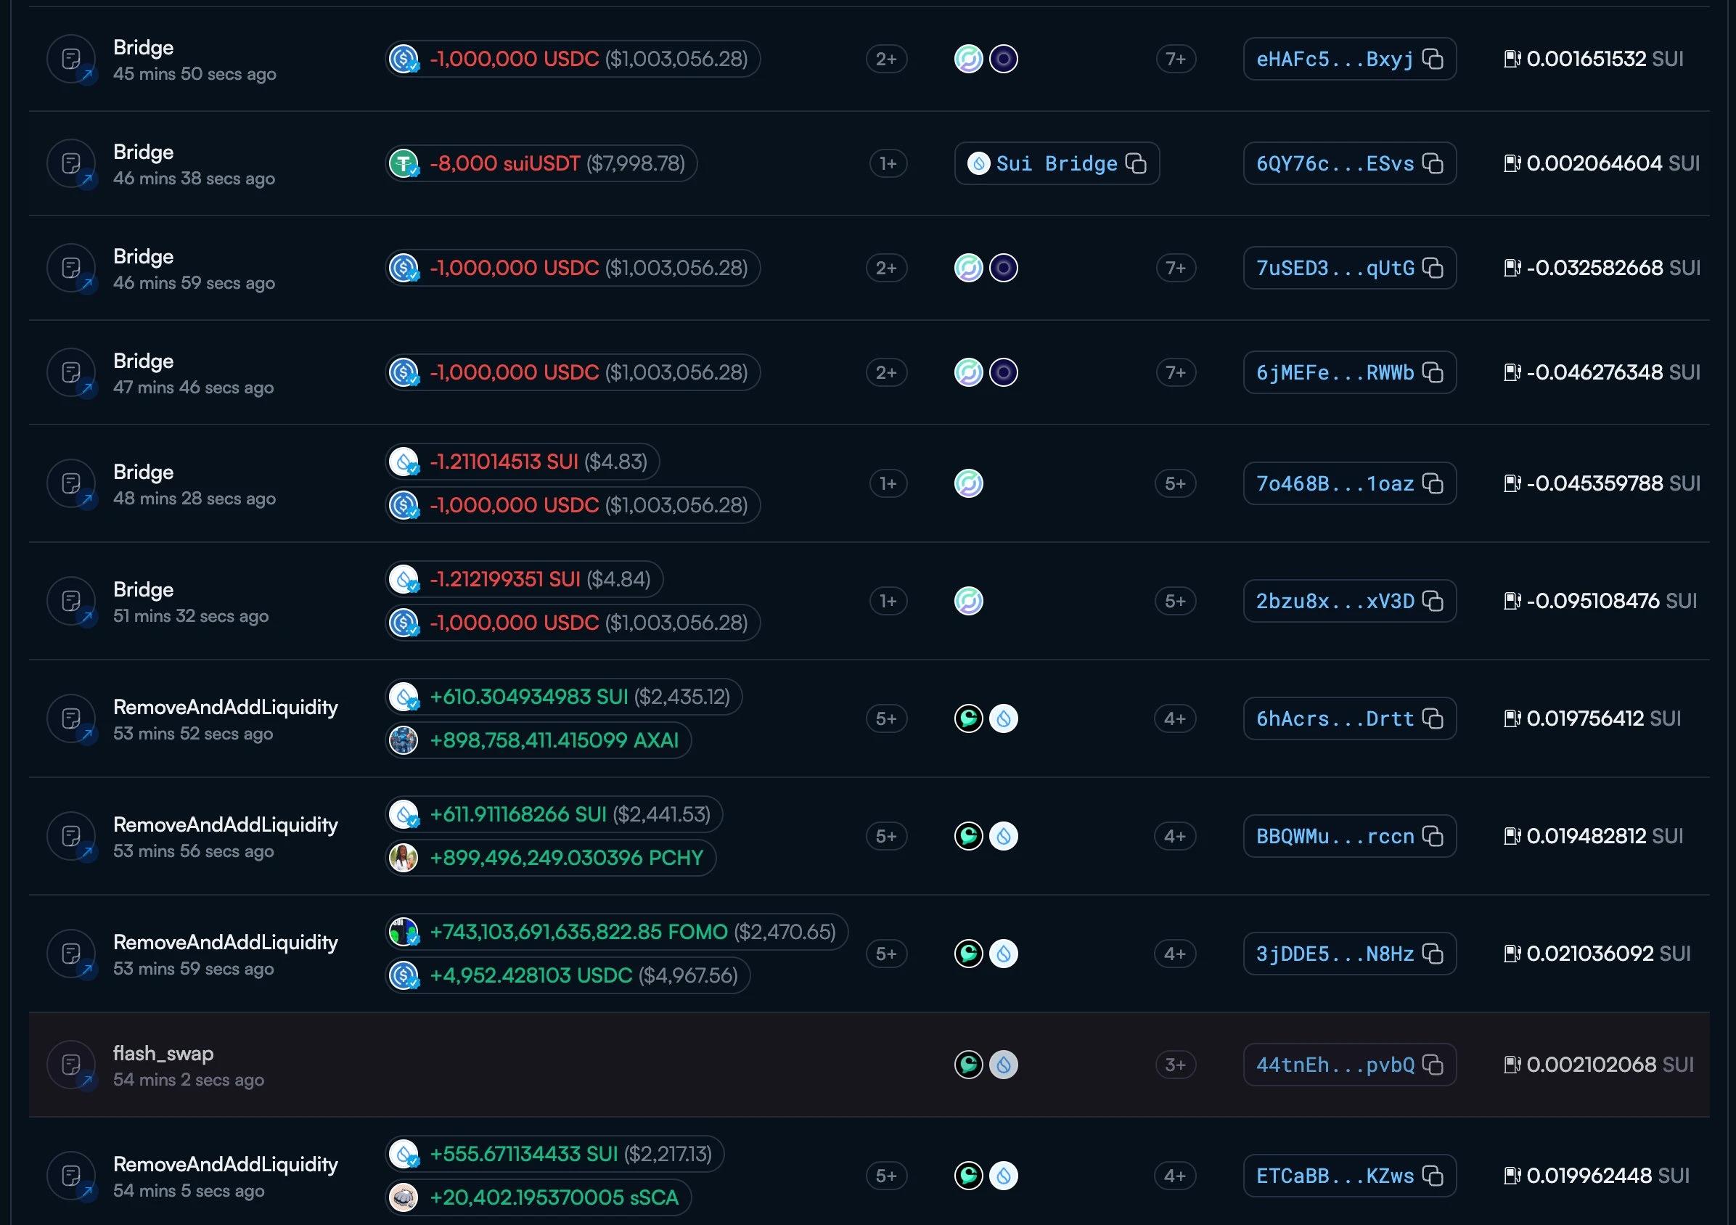Click the FOMO token icon
Screen dimensions: 1736x1225
point(404,932)
